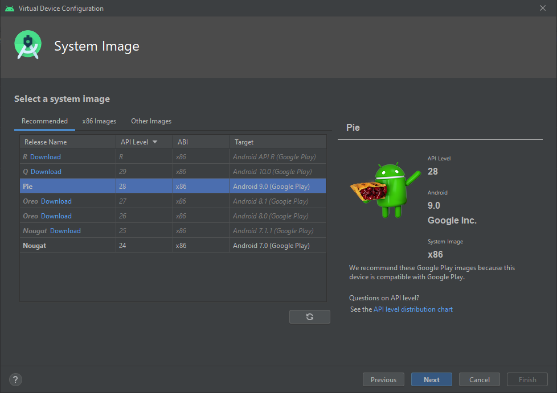Image resolution: width=557 pixels, height=393 pixels.
Task: Click the Android head icon in title bar
Action: tap(10, 8)
